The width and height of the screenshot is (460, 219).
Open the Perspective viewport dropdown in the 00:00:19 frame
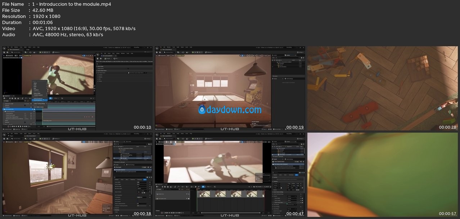(162, 56)
